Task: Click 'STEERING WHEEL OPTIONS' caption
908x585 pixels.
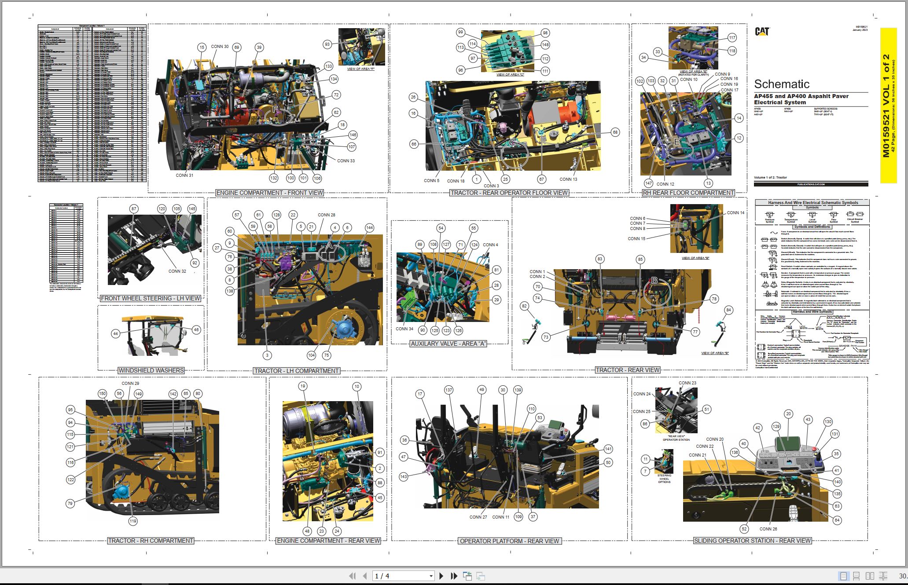Action: point(664,479)
